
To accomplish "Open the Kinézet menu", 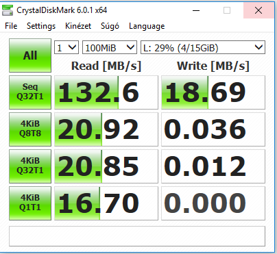I will click(78, 26).
